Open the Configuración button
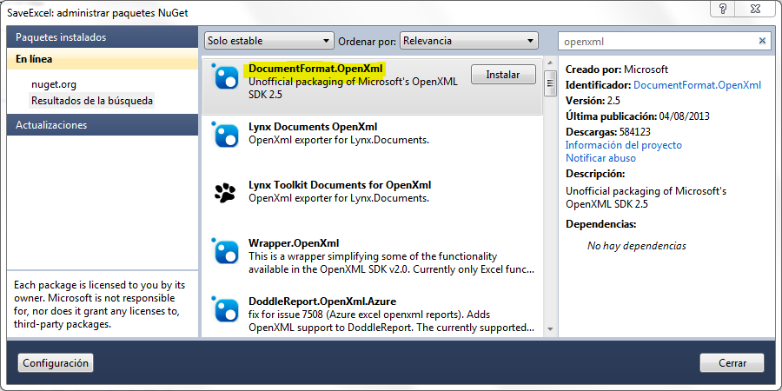Screen dimensions: 782x391 [56, 363]
